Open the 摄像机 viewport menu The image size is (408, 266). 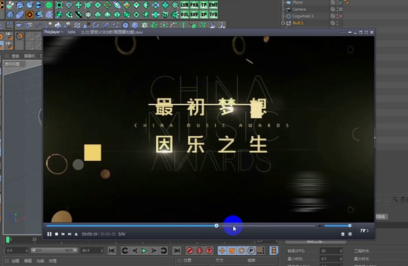tap(30, 56)
